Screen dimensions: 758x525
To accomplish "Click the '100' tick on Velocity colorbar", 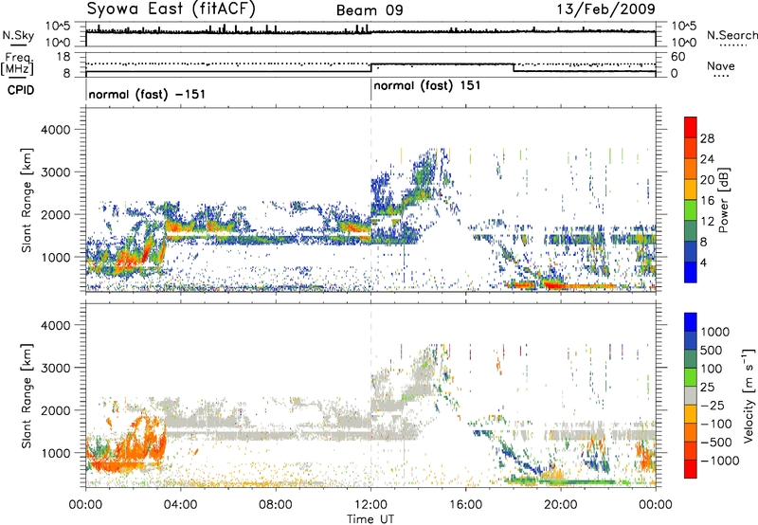I will pos(712,369).
